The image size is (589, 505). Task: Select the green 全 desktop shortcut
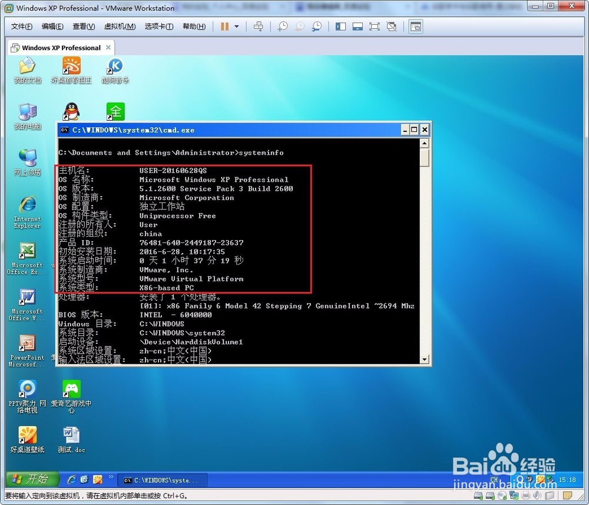point(115,111)
